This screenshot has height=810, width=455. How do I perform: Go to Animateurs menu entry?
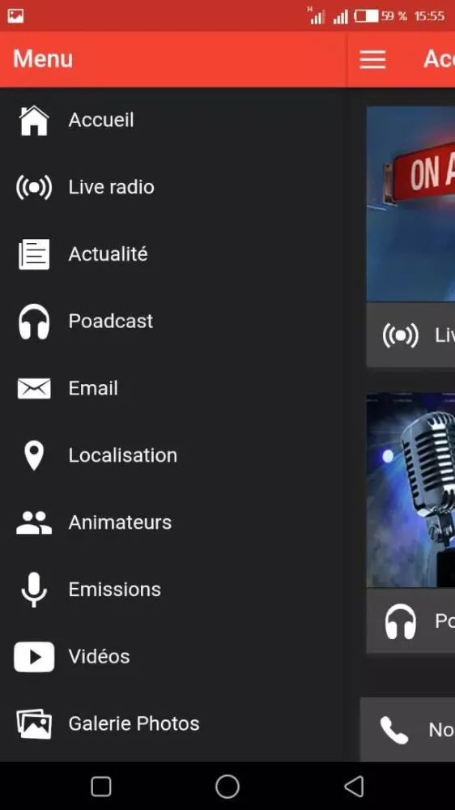click(x=173, y=522)
